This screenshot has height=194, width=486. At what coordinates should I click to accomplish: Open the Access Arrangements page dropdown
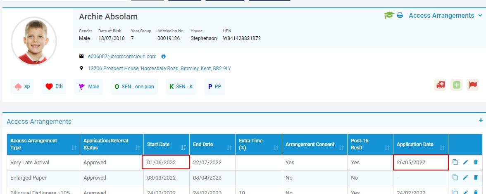[445, 16]
